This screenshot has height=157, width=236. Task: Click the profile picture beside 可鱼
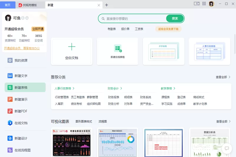click(x=8, y=18)
